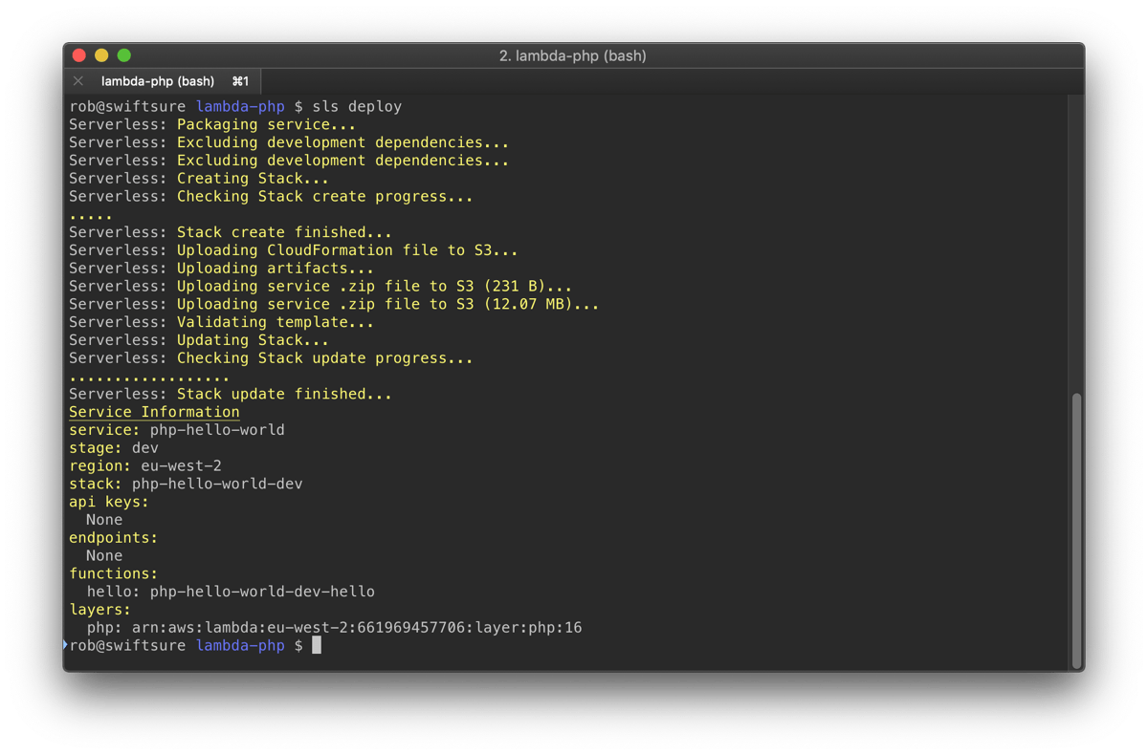Click the 'Uploading artifacts...' line
1148x755 pixels.
click(221, 269)
